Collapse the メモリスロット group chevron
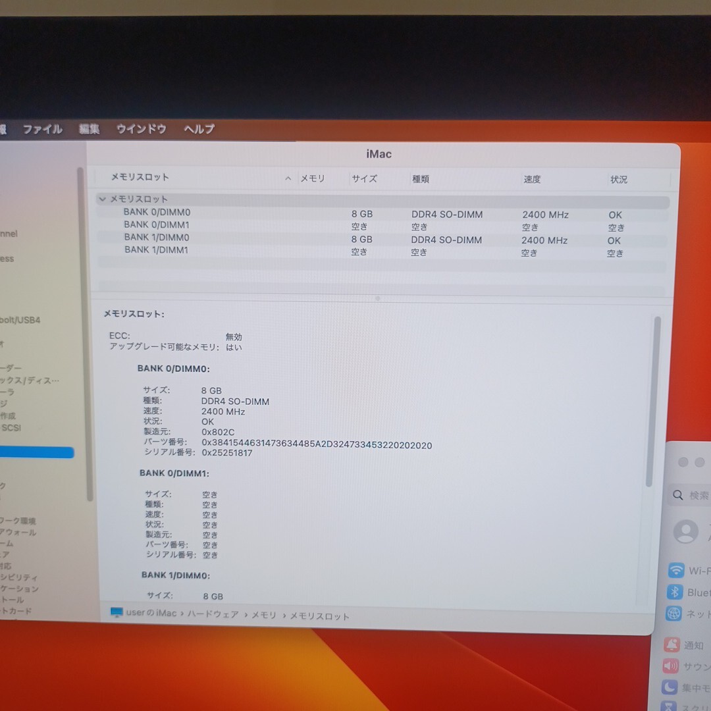This screenshot has width=711, height=711. pyautogui.click(x=103, y=199)
